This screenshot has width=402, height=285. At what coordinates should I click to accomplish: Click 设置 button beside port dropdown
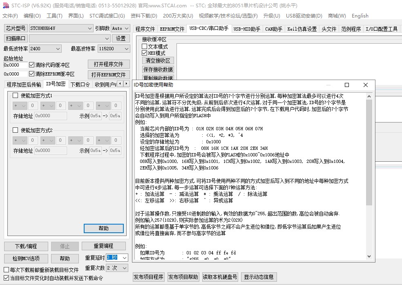tap(121, 38)
